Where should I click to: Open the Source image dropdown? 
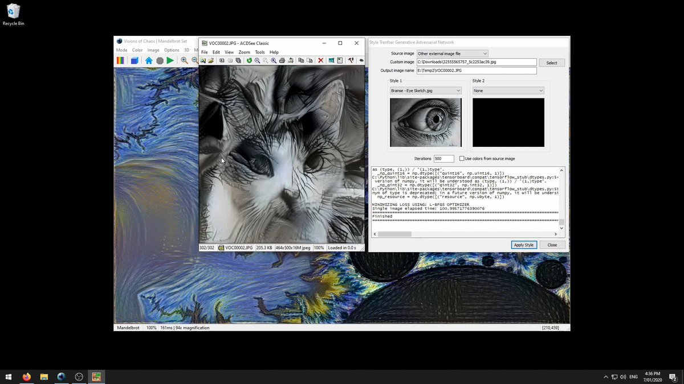[452, 53]
